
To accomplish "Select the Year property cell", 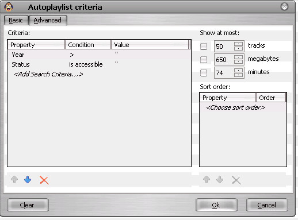I will [18, 55].
